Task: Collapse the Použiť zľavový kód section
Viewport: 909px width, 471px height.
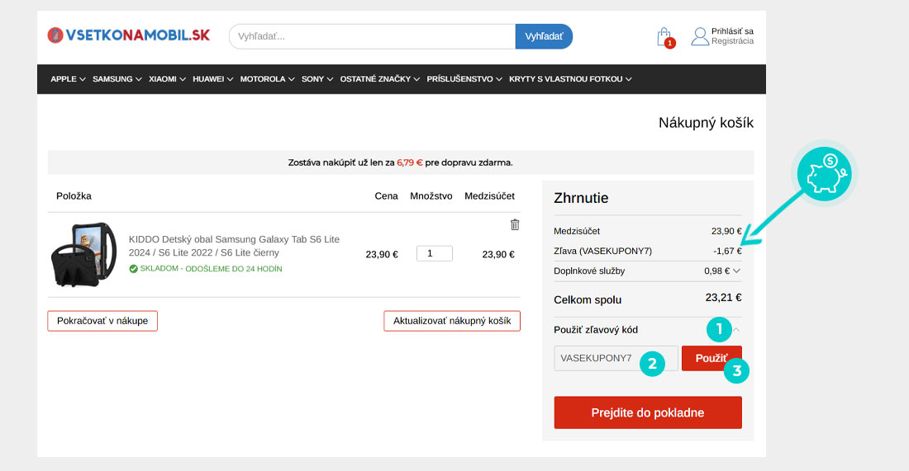Action: pyautogui.click(x=736, y=330)
